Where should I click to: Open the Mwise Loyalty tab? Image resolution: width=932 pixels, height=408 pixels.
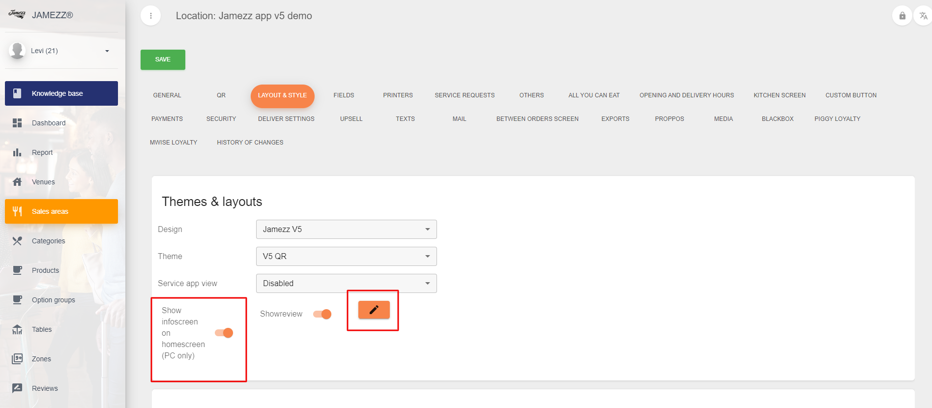click(x=174, y=143)
